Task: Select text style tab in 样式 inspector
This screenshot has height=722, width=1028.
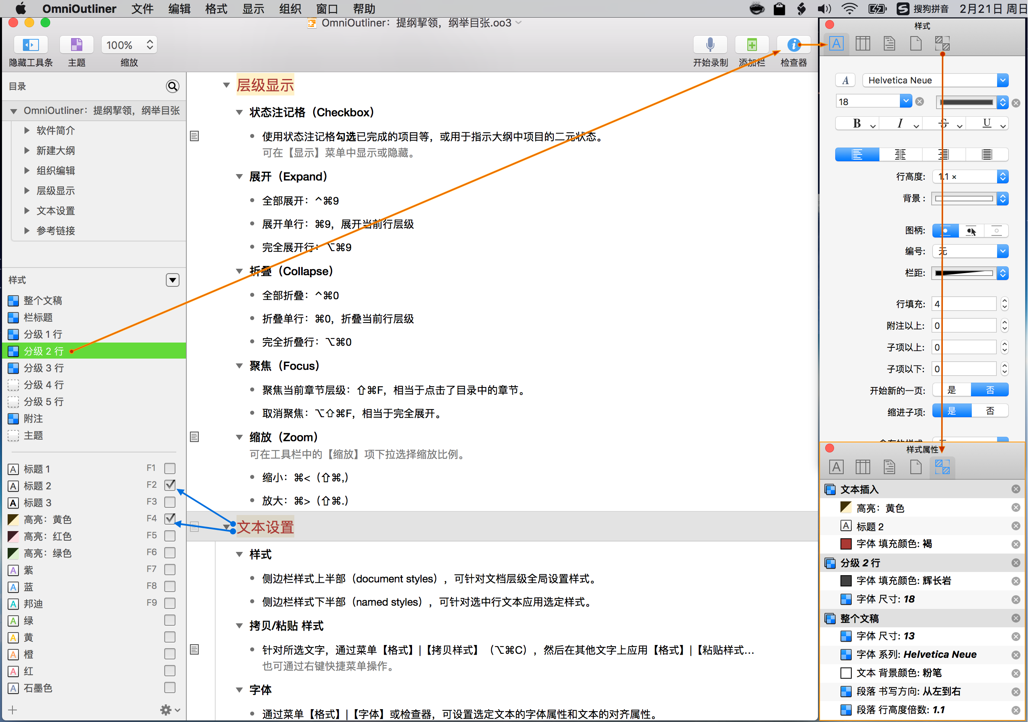Action: point(836,43)
